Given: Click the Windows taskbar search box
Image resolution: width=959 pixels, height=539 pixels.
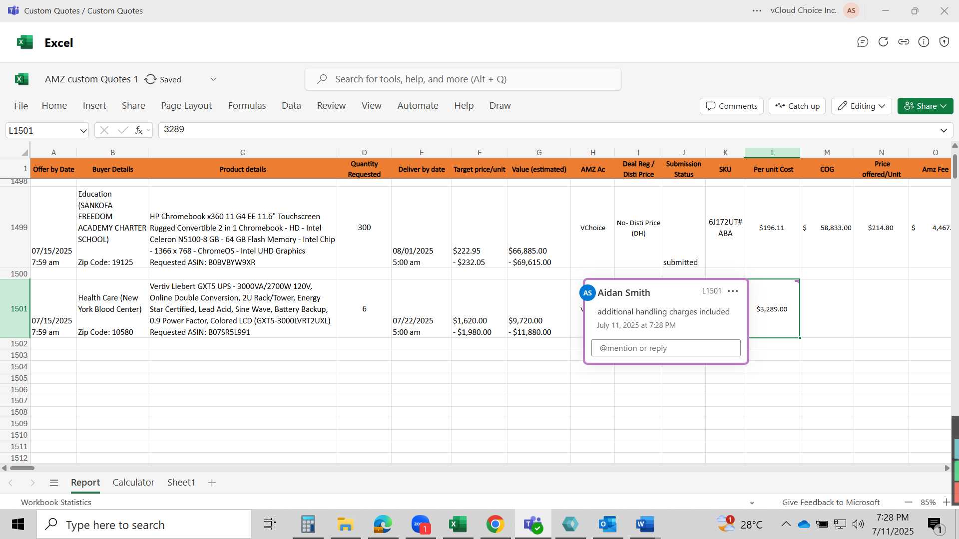Looking at the screenshot, I should pyautogui.click(x=144, y=525).
